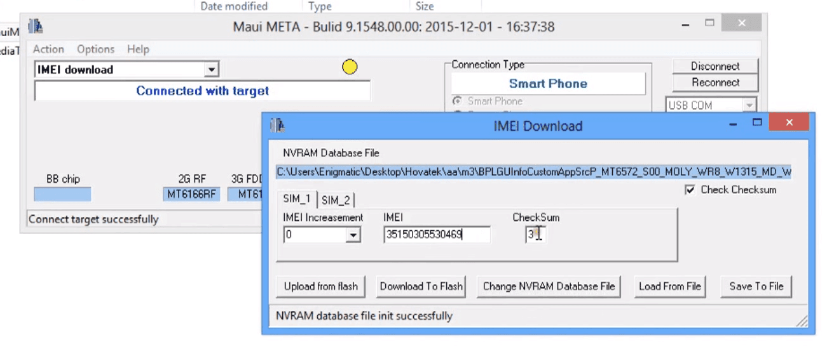Screen dimensions: 834x361
Task: Click the yellow status indicator light
Action: click(350, 67)
